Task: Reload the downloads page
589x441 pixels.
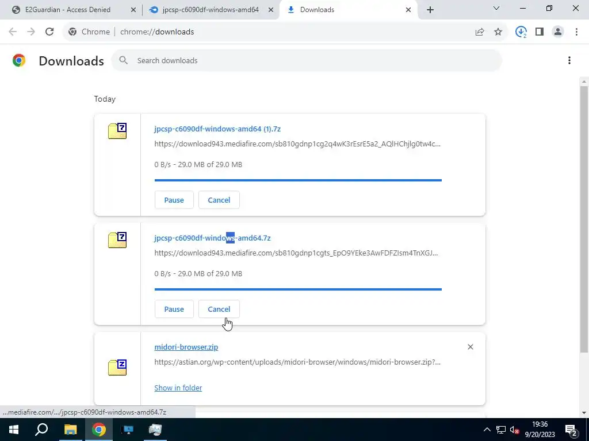Action: 49,32
